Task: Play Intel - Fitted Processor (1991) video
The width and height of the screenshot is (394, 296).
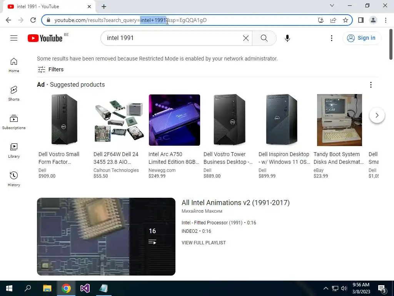Action: (219, 223)
